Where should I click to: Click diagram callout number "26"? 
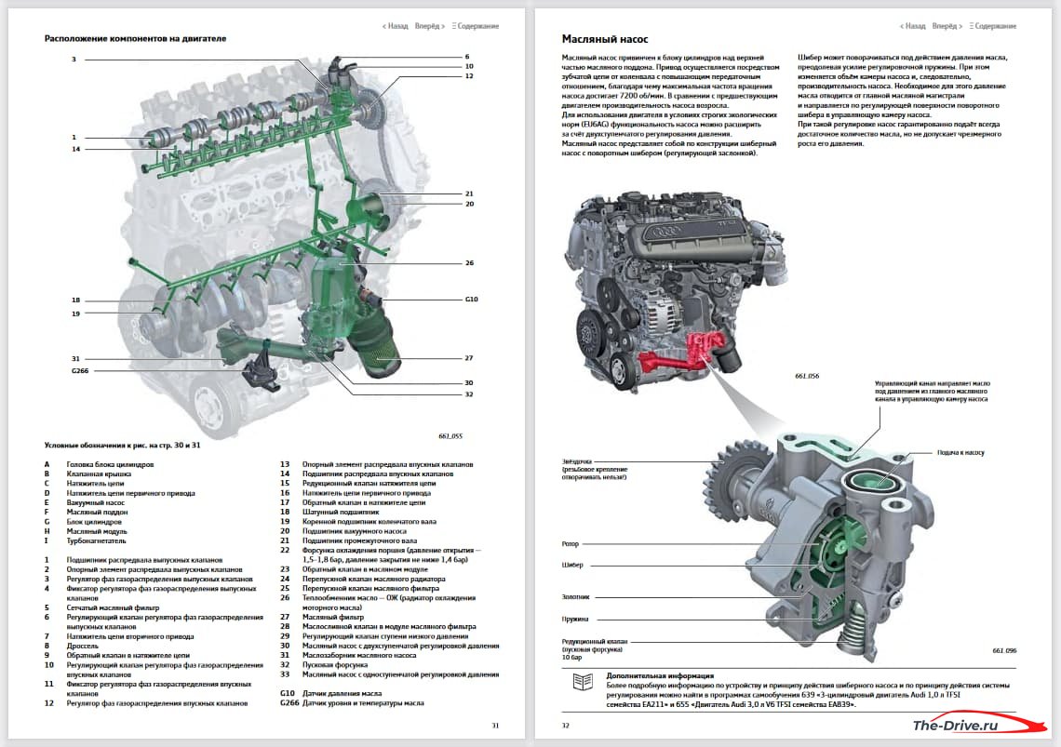point(469,263)
